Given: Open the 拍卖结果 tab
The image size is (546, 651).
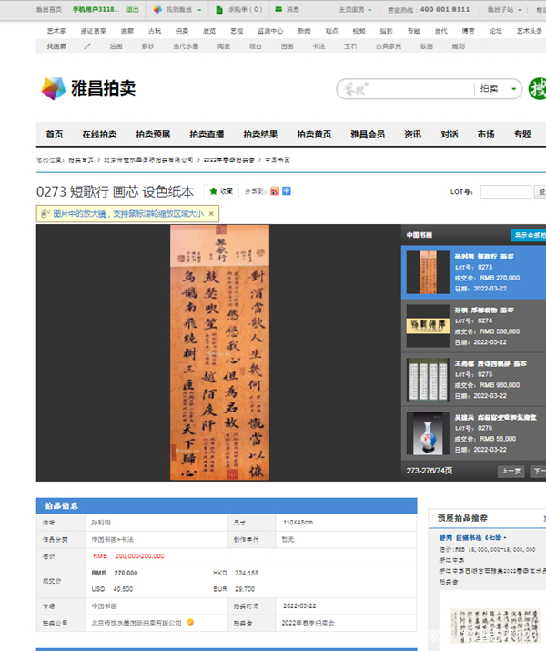Looking at the screenshot, I should click(x=260, y=135).
